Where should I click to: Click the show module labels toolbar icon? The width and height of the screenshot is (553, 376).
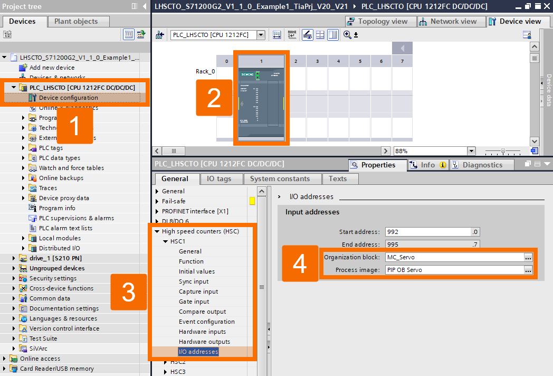277,35
